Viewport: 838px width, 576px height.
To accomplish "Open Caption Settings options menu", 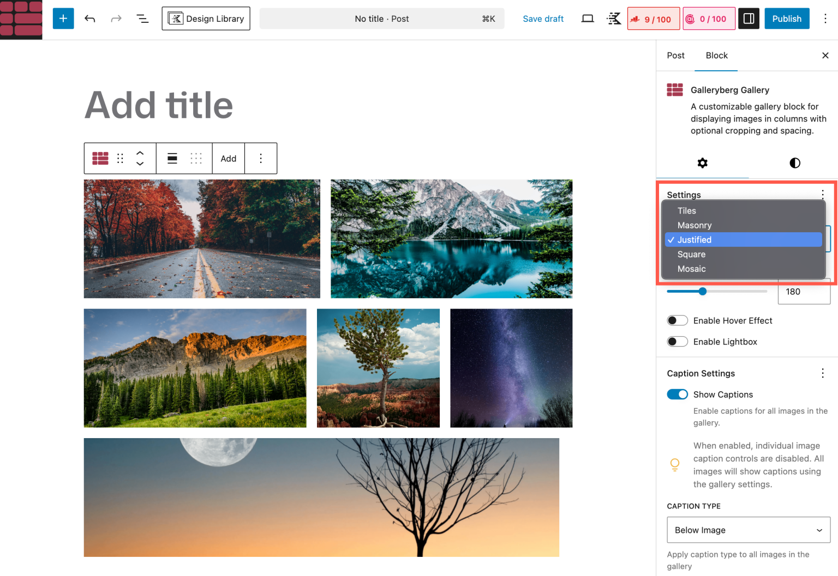I will (x=822, y=373).
